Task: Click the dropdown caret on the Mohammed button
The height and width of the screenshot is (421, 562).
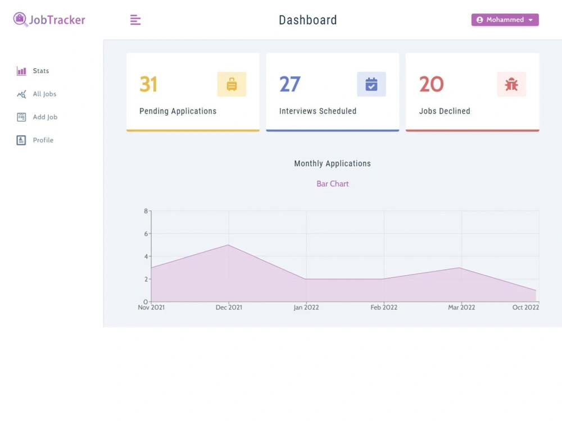Action: (x=531, y=20)
